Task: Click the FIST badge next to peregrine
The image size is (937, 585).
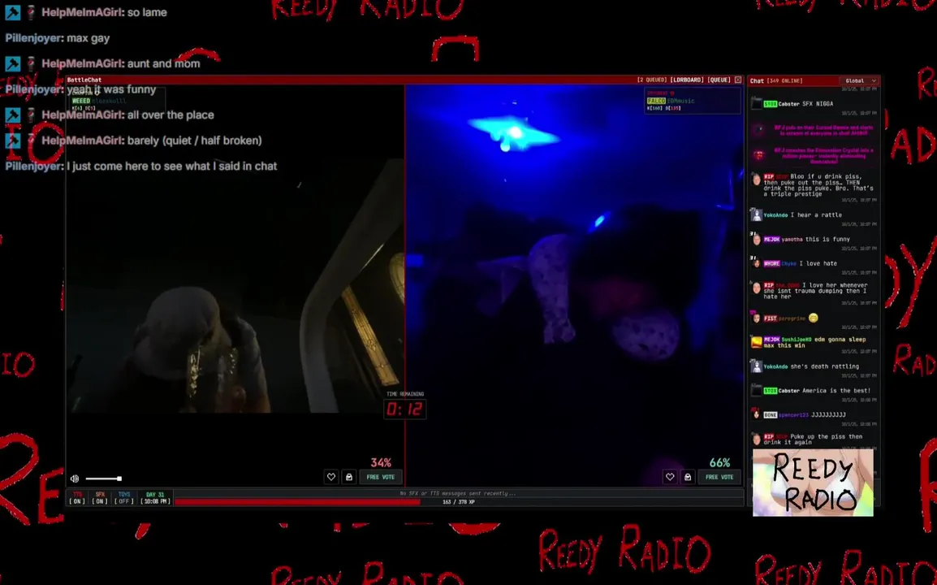Action: pos(771,318)
